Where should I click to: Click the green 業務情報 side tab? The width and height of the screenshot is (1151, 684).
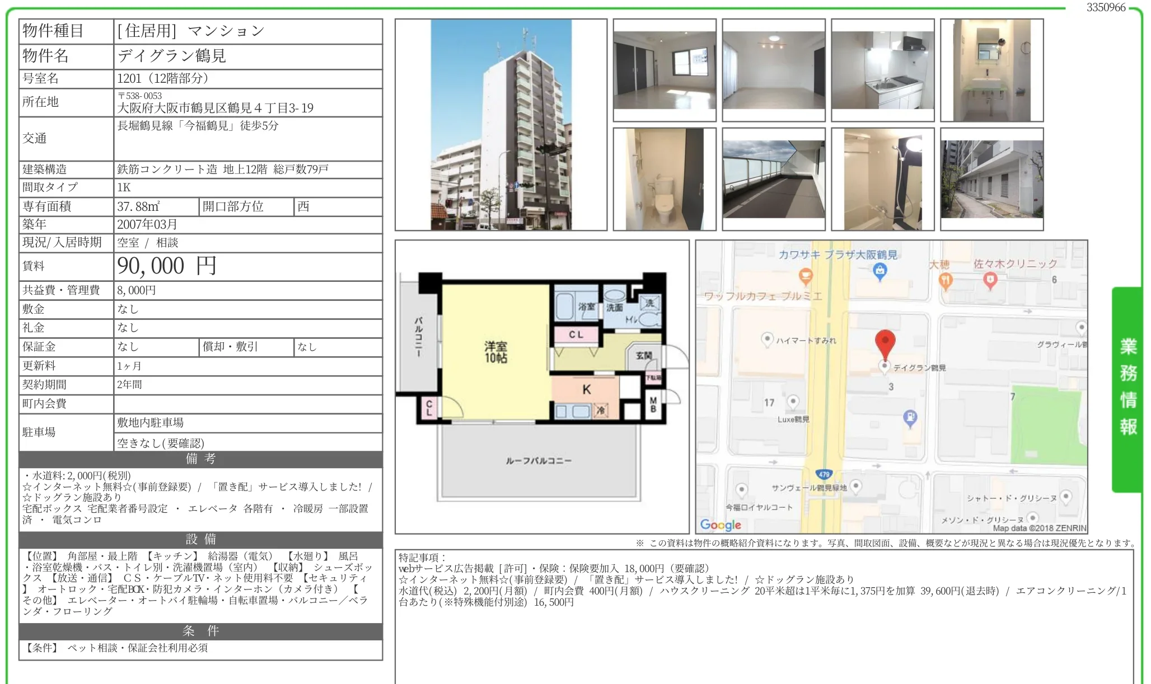click(1127, 389)
